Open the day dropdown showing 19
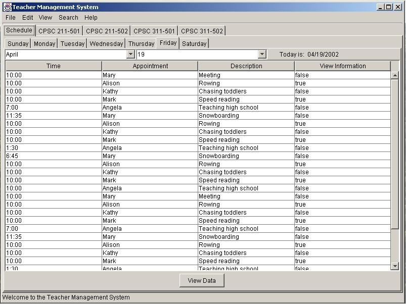 coord(262,54)
